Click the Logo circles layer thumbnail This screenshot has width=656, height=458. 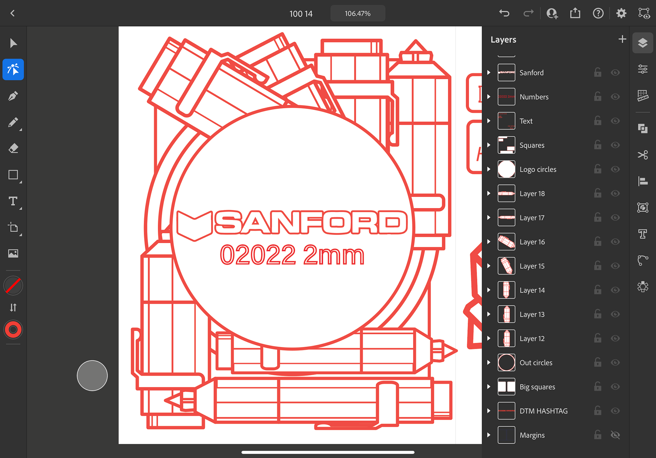506,169
